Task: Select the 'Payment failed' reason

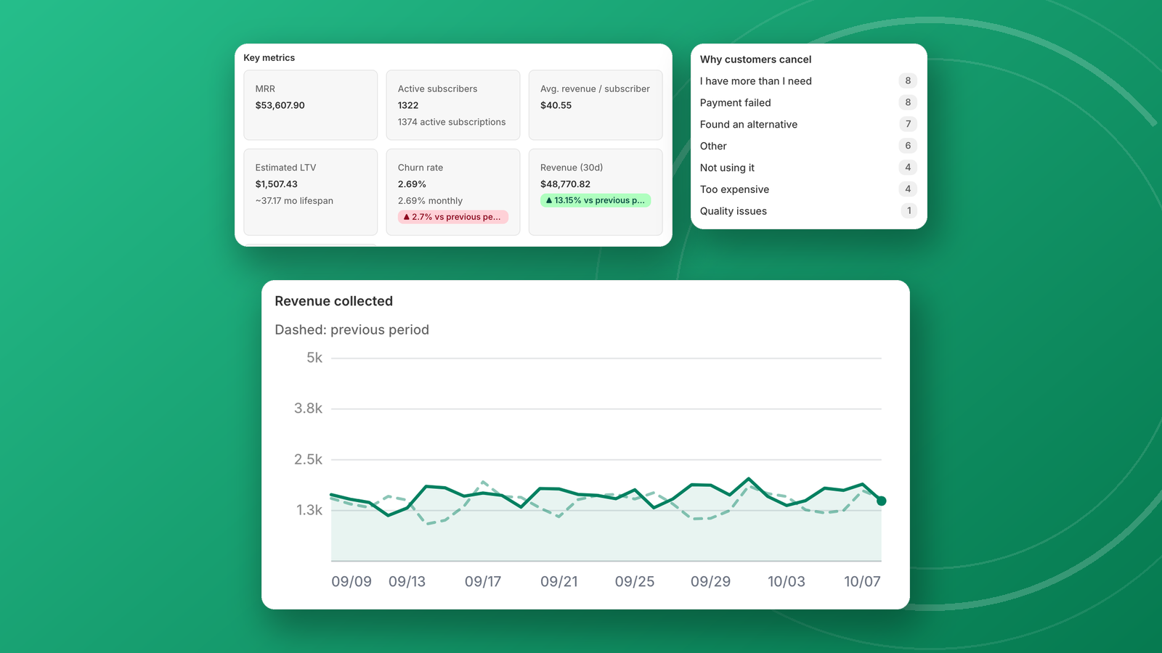Action: tap(735, 103)
